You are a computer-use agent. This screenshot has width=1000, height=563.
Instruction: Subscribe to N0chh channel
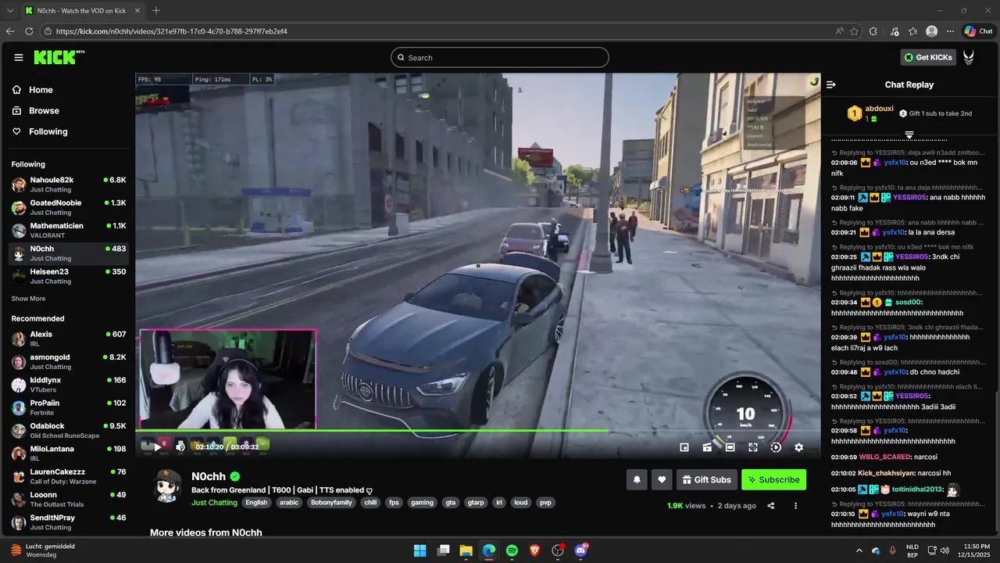[773, 479]
